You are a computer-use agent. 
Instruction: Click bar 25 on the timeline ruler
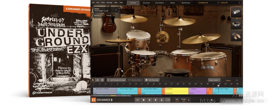(166, 84)
